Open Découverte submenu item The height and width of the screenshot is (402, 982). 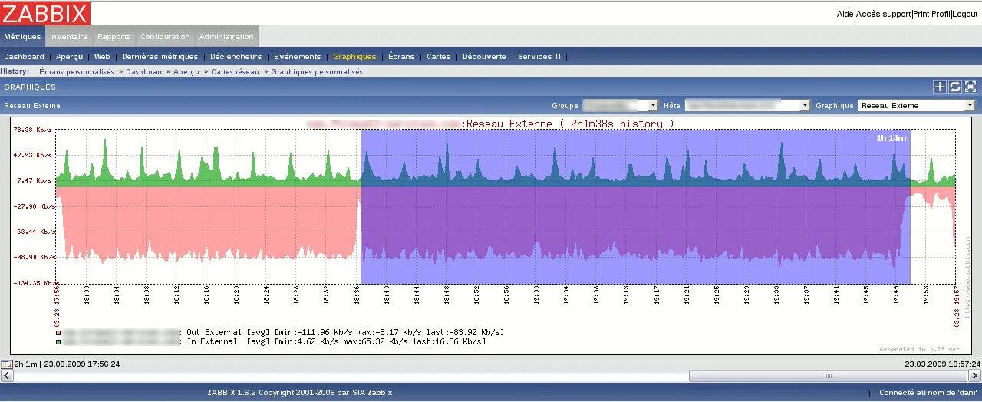(x=484, y=57)
